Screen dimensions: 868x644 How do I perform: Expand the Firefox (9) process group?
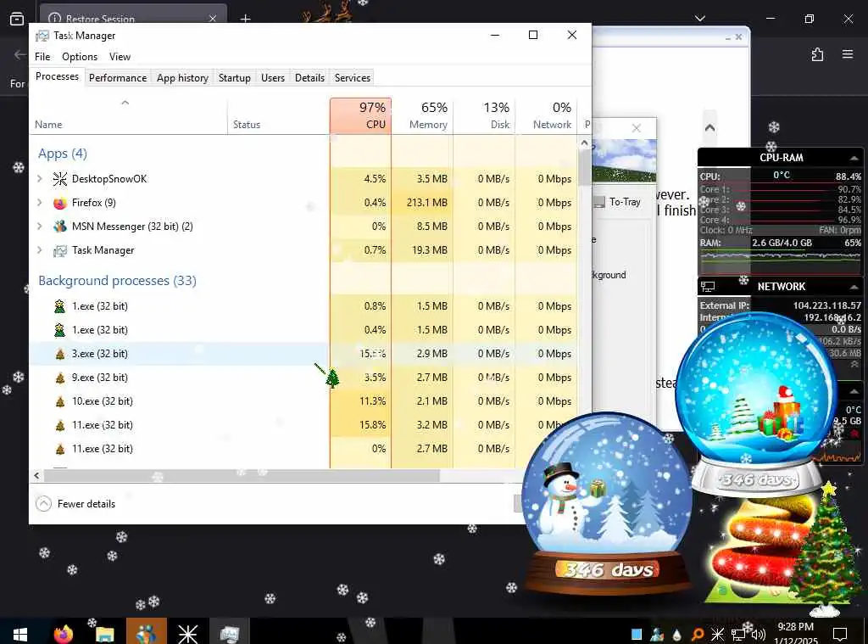click(x=39, y=202)
